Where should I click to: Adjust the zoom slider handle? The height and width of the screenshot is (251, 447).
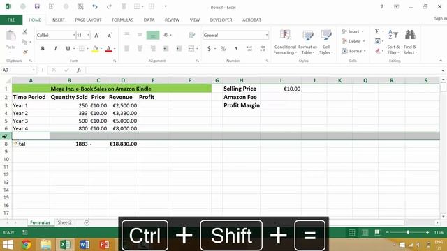(408, 232)
